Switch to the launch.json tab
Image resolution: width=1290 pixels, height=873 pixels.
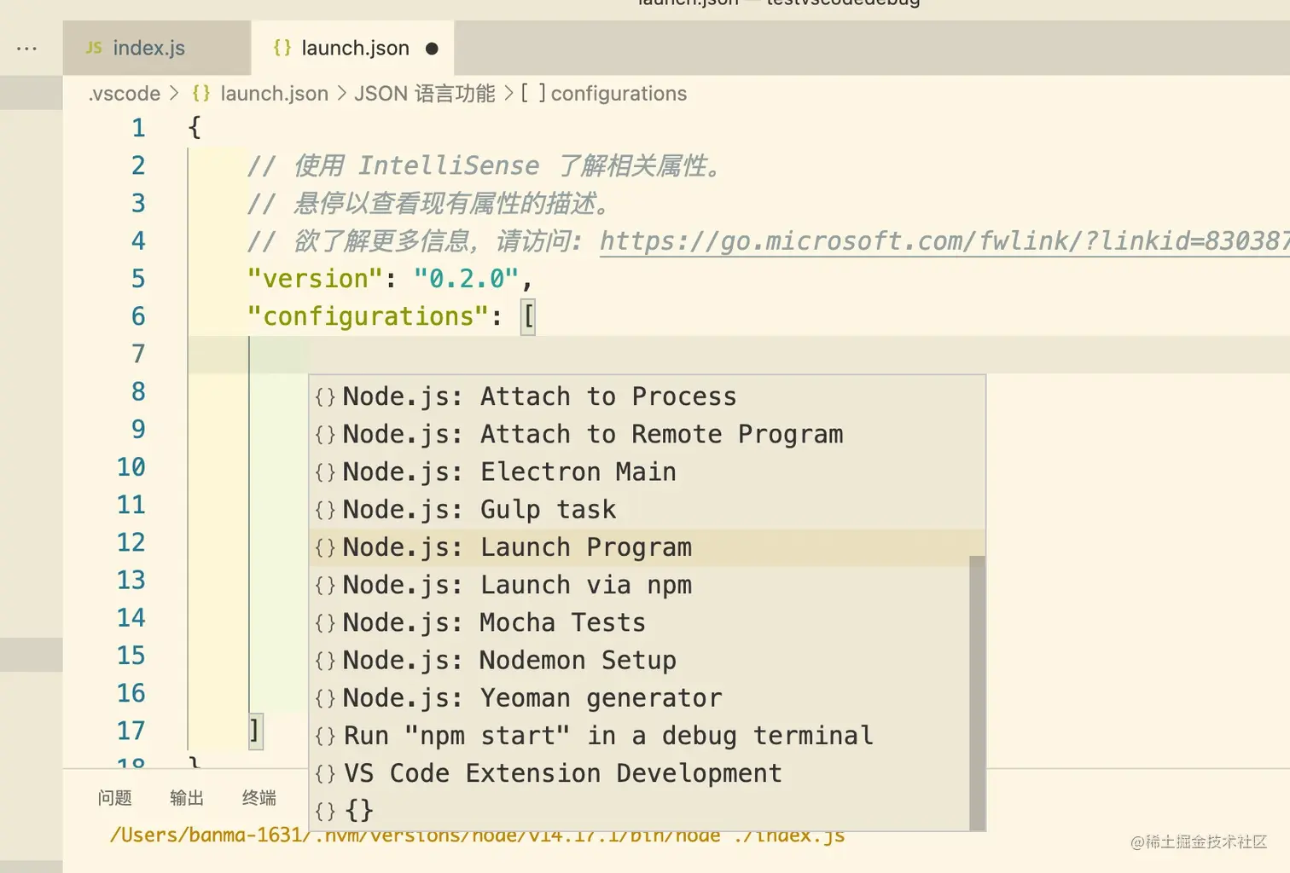[x=352, y=49]
